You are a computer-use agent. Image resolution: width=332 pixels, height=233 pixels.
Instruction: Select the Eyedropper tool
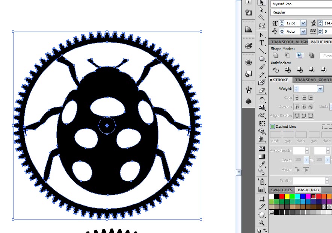[262, 164]
